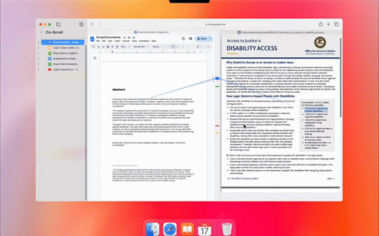Select the Environments Google Docs tab in sidebar
This screenshot has width=379, height=236.
point(63,42)
